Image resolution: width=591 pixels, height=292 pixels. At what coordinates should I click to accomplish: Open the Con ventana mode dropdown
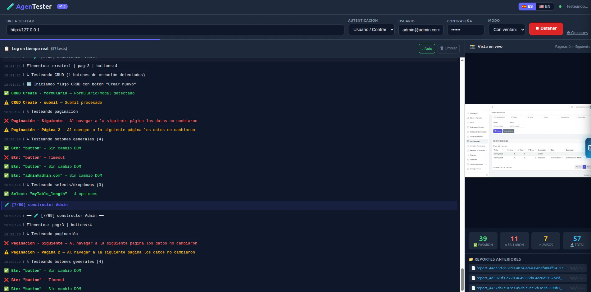coord(507,30)
